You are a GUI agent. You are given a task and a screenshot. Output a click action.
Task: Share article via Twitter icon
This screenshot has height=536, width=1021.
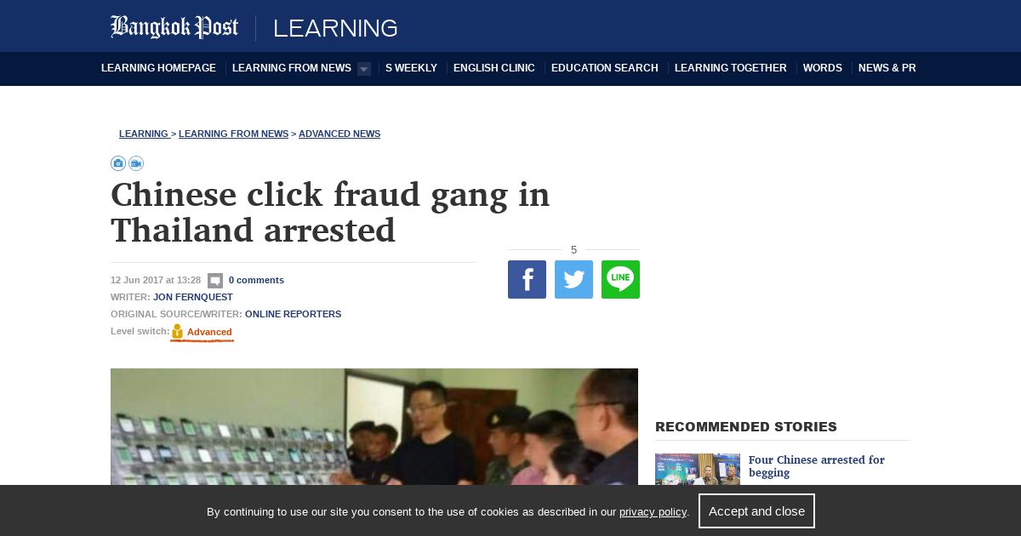[573, 279]
